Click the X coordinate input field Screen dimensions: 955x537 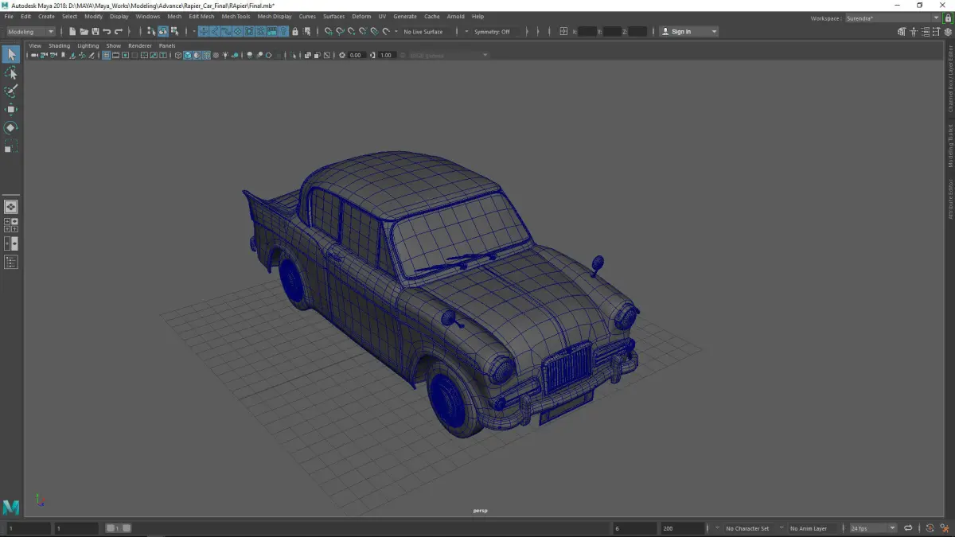pyautogui.click(x=587, y=32)
